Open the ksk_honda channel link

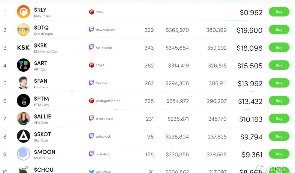tap(104, 48)
